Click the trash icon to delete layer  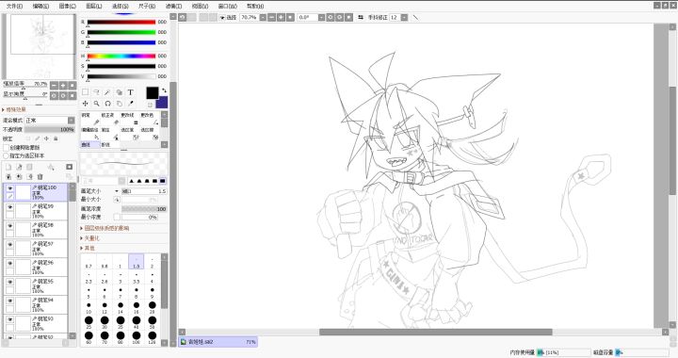coord(40,176)
